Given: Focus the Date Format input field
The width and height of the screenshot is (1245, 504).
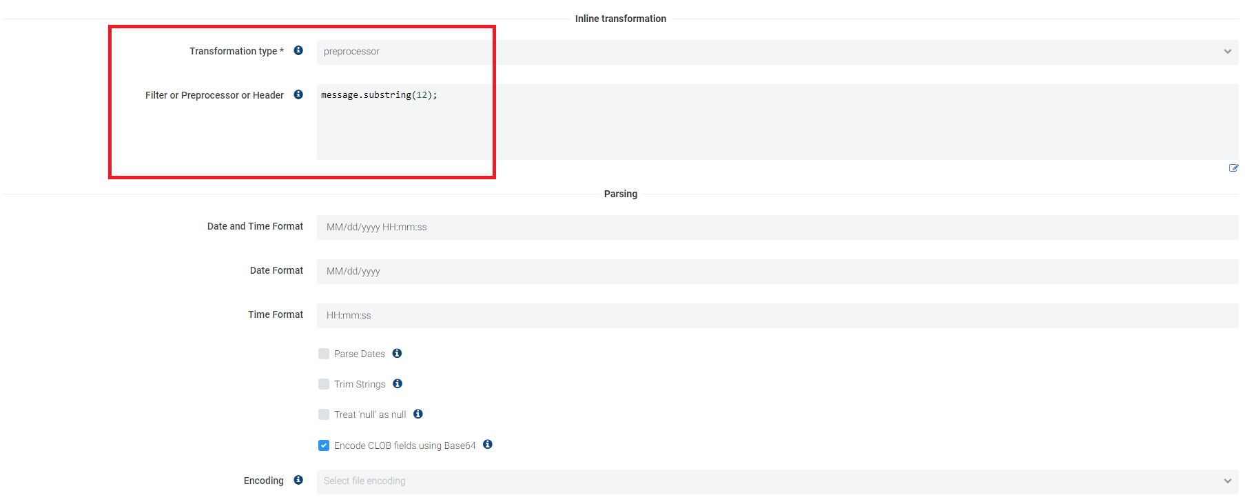Looking at the screenshot, I should pyautogui.click(x=776, y=272).
